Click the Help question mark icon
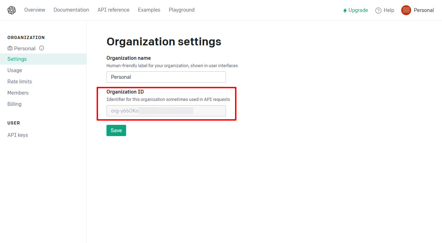The image size is (442, 243). click(378, 11)
